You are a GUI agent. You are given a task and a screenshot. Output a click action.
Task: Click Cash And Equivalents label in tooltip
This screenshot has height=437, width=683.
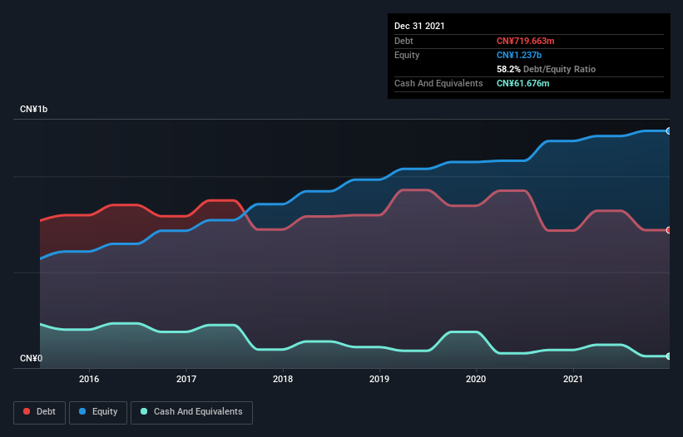438,83
